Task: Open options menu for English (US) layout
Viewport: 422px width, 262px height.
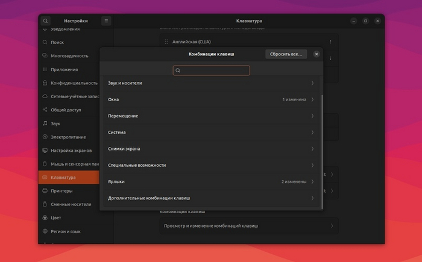Action: [x=330, y=42]
